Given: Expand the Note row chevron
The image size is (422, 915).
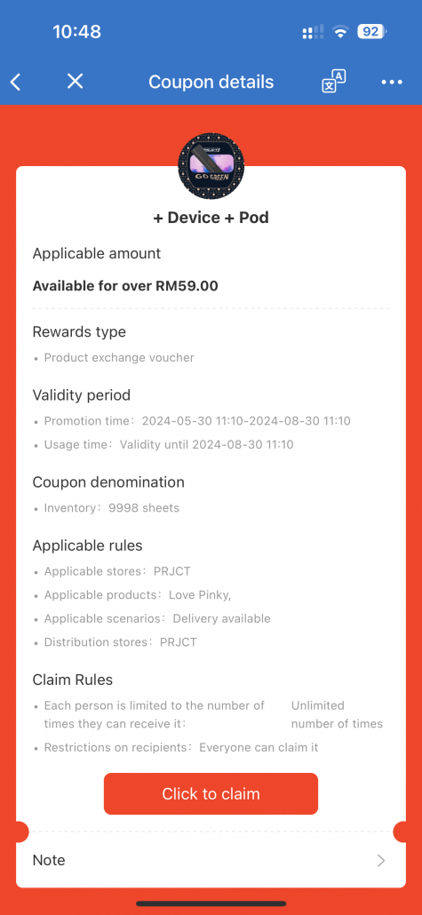Looking at the screenshot, I should (381, 860).
